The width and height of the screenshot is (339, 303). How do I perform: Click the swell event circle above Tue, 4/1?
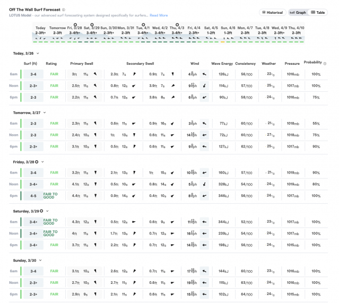[143, 24]
